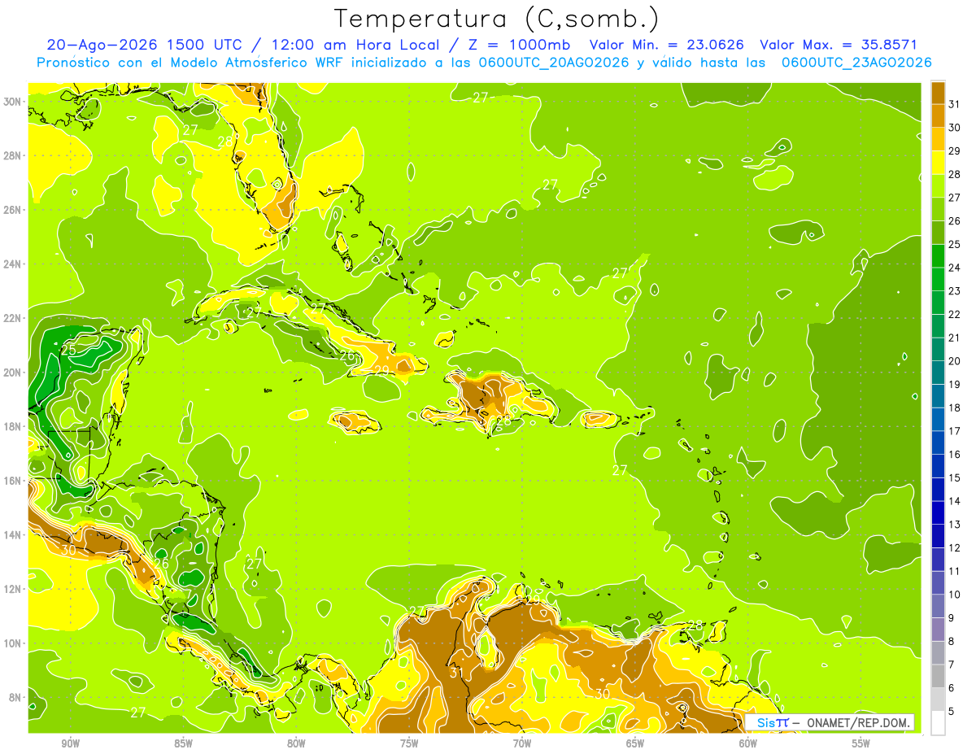Click the 30N latitude axis label

coord(11,101)
